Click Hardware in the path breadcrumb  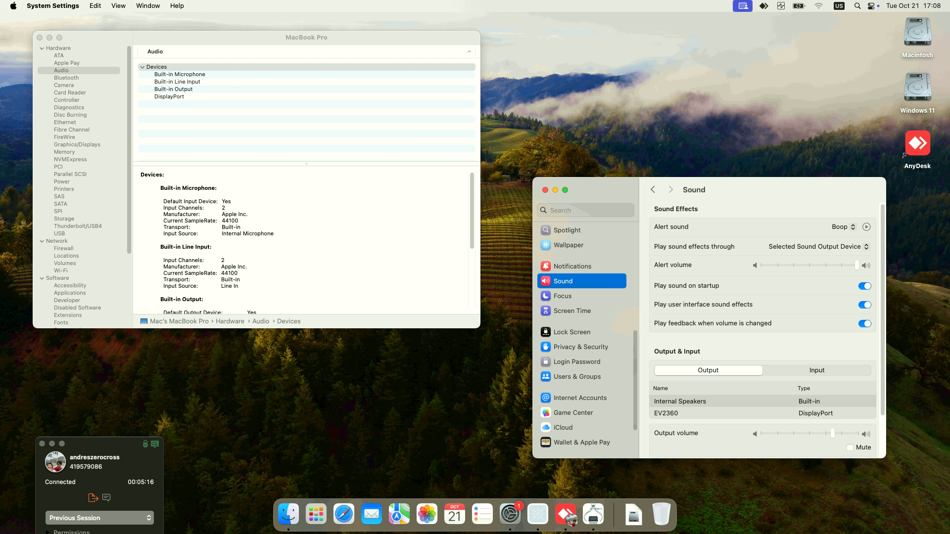(230, 321)
